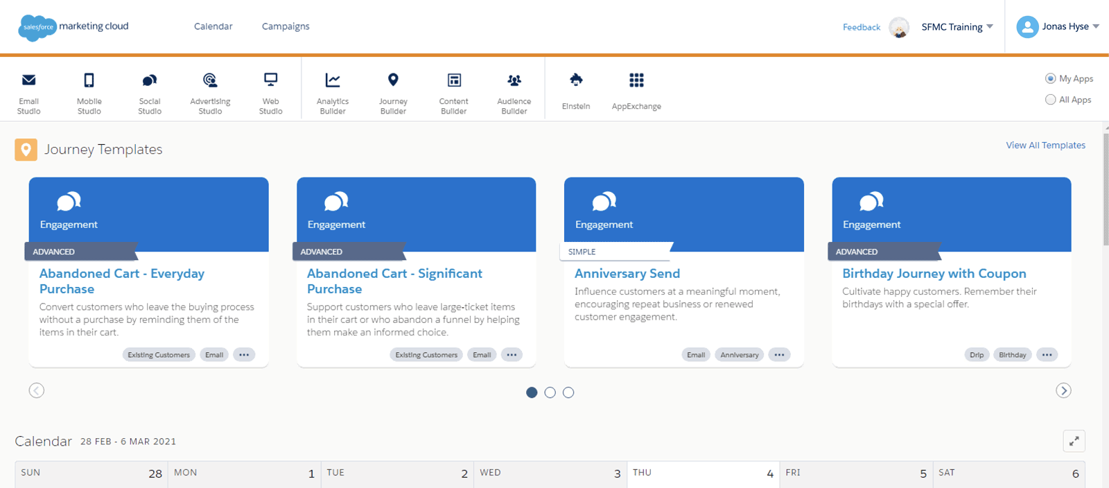Click the Journey Templates pin icon

(x=26, y=150)
